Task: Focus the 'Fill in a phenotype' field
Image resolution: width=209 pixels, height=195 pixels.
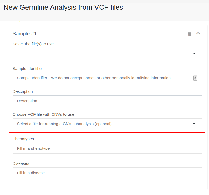Action: [x=107, y=148]
